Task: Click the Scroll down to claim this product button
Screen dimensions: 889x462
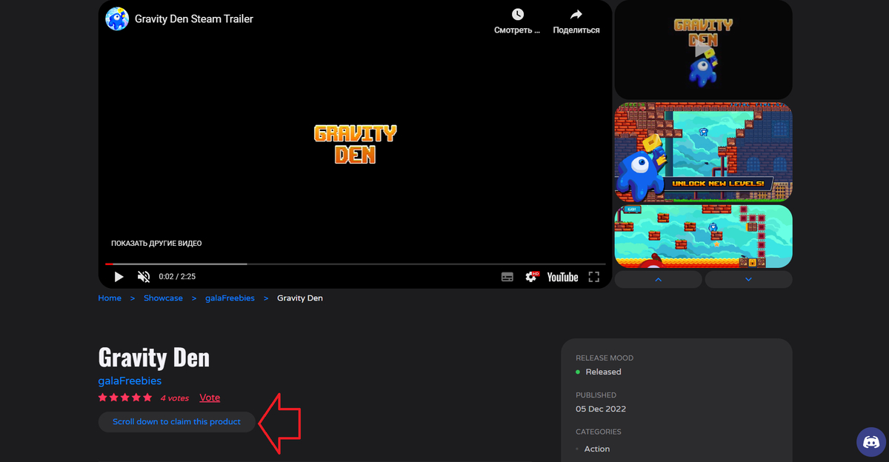Action: click(176, 421)
